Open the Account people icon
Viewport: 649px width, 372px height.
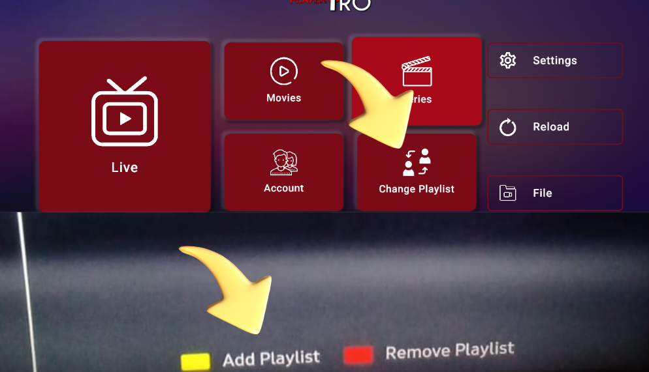tap(283, 162)
